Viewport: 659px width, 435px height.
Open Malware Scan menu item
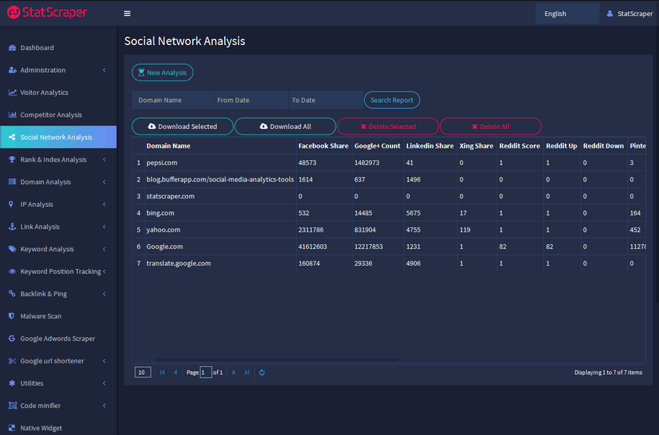click(58, 316)
